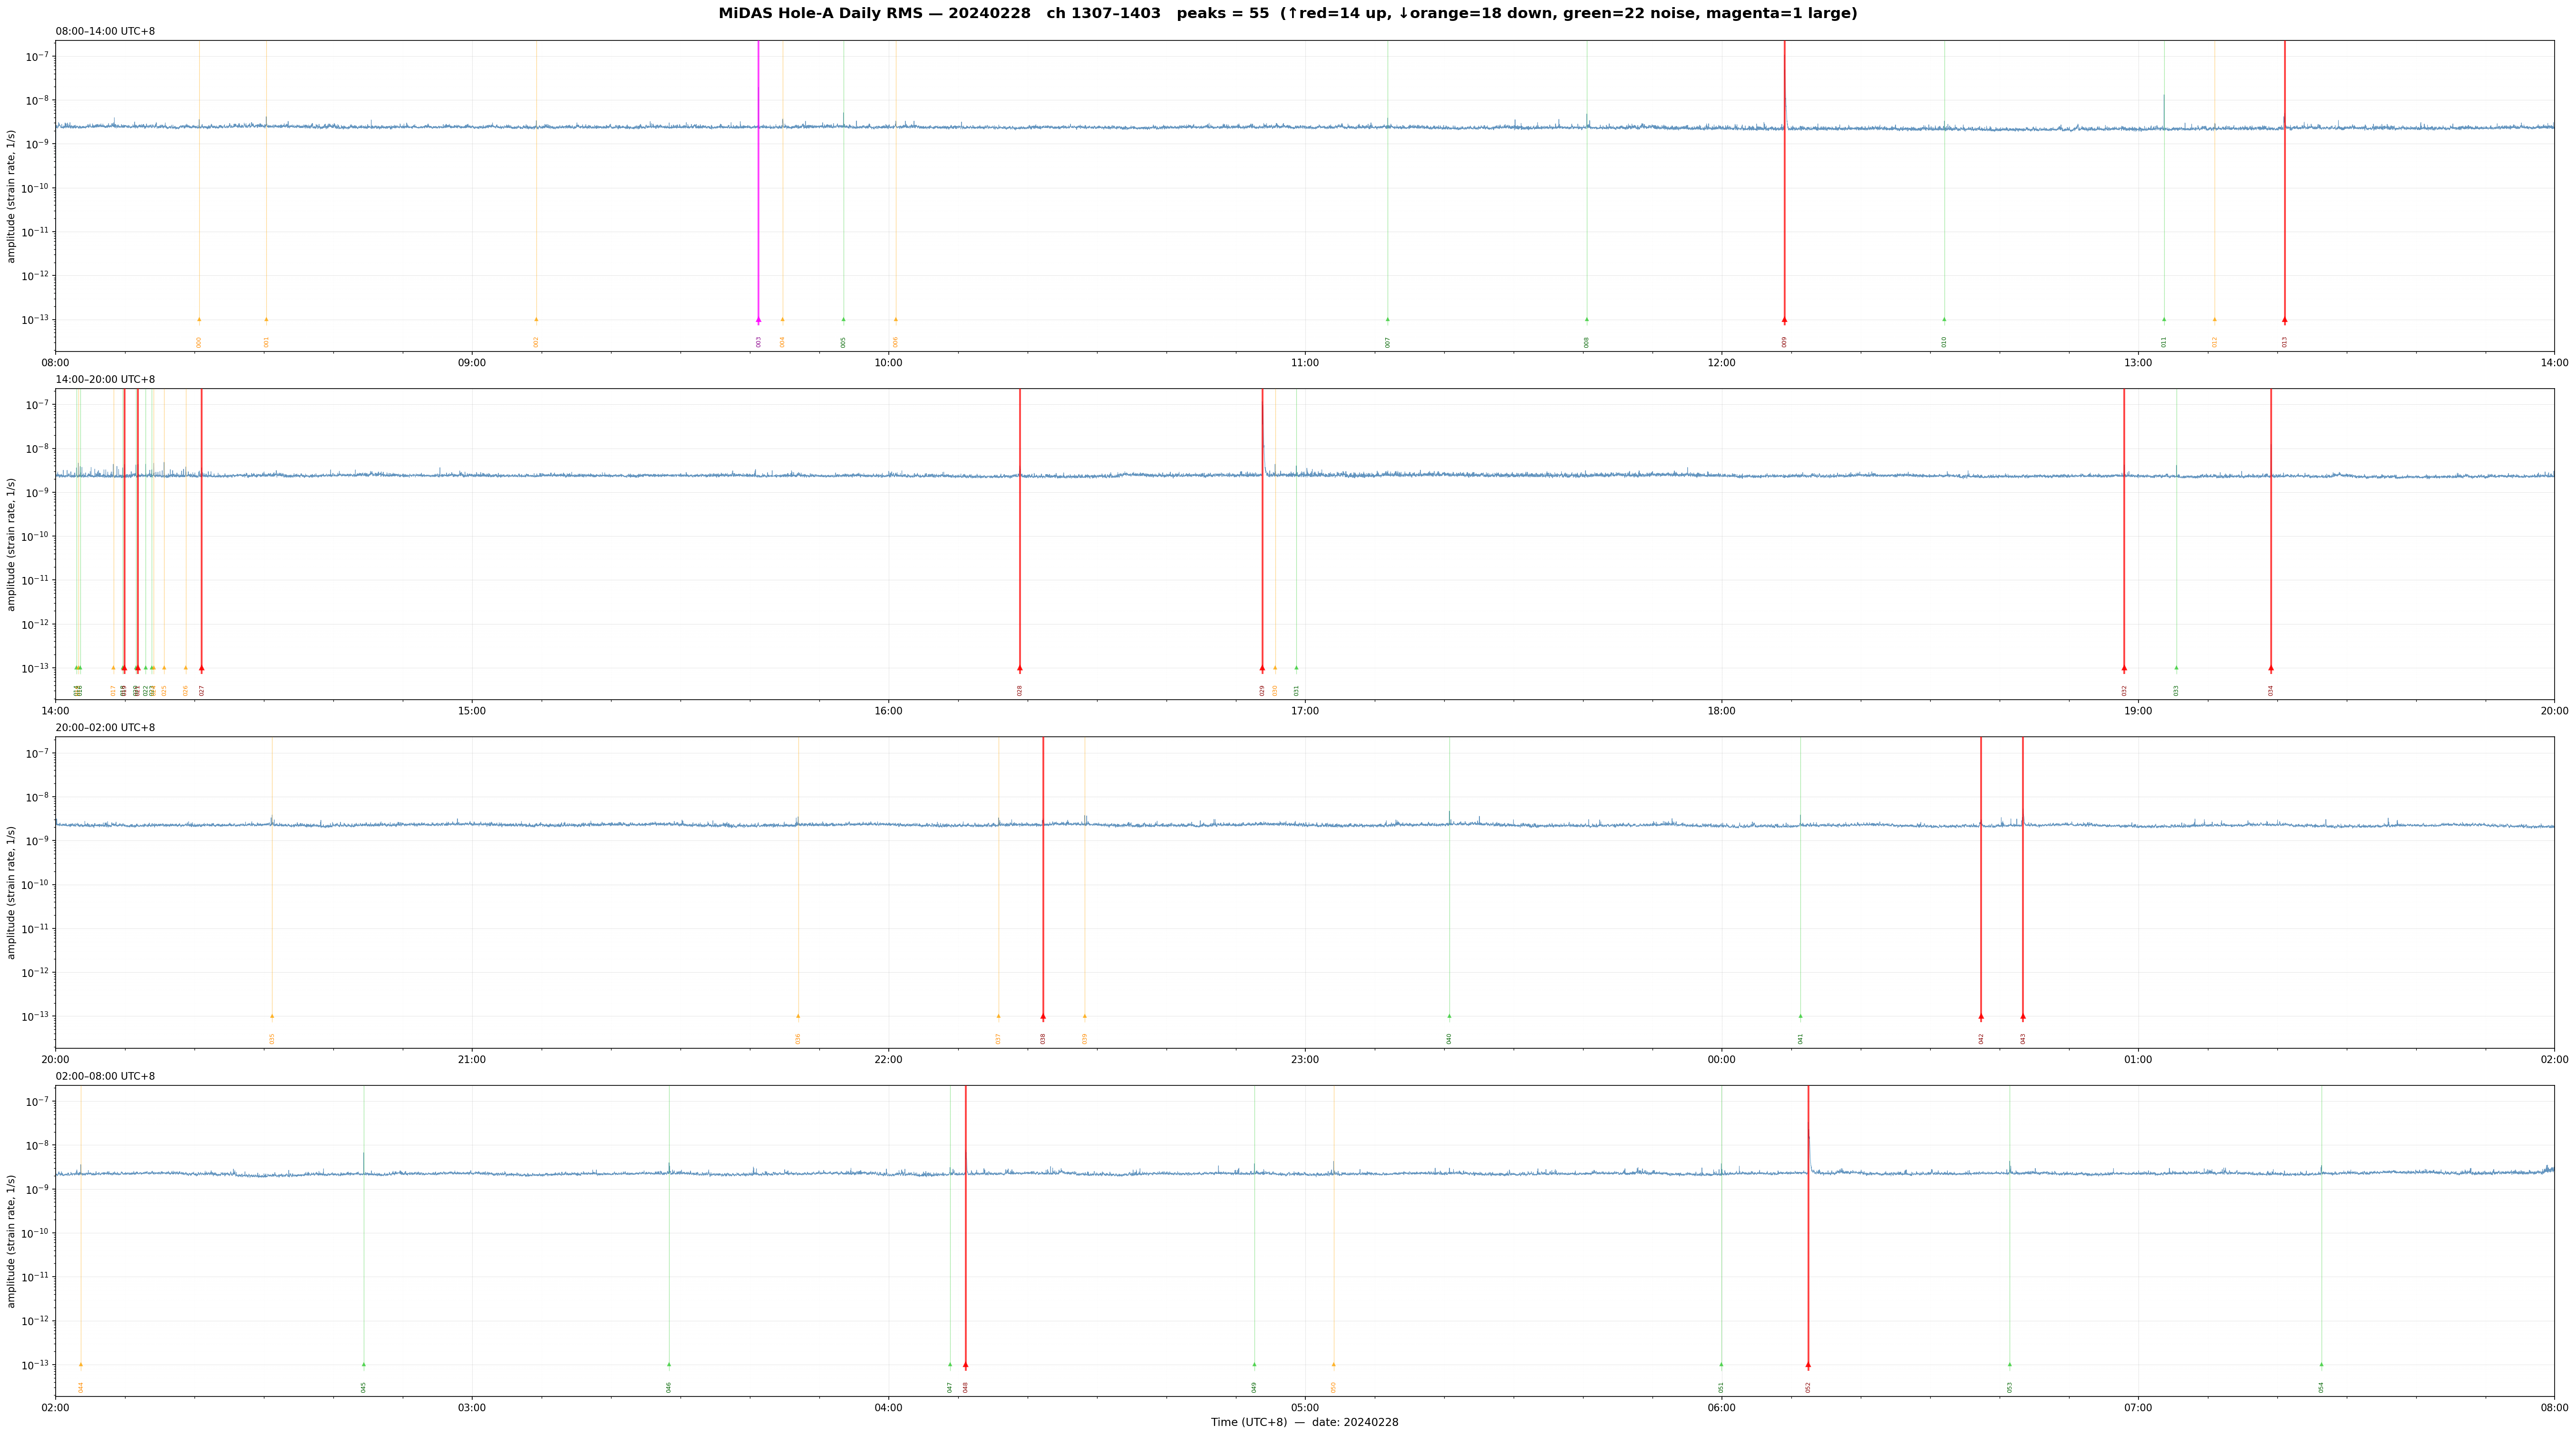Select green noise marker 005
This screenshot has width=2576, height=1435.
tap(843, 320)
